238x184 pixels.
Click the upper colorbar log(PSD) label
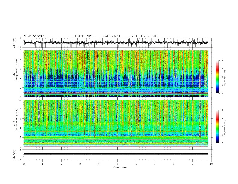tap(225, 78)
